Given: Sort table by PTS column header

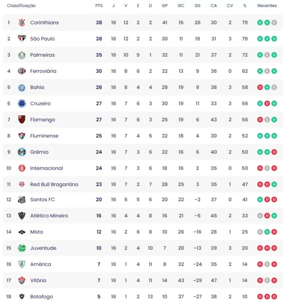Looking at the screenshot, I should pyautogui.click(x=99, y=6).
